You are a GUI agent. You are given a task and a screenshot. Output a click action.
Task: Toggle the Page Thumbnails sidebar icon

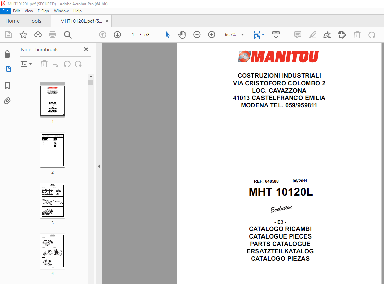pos(8,70)
